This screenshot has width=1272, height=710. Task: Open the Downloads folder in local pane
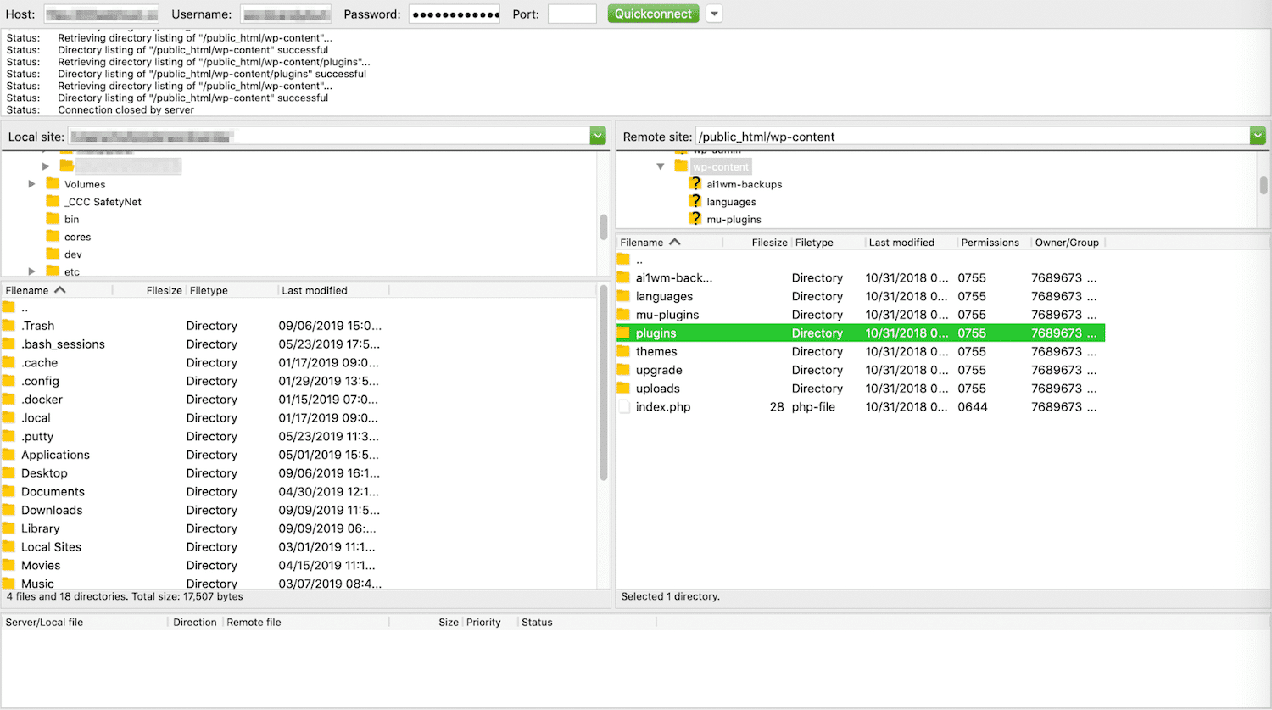52,510
